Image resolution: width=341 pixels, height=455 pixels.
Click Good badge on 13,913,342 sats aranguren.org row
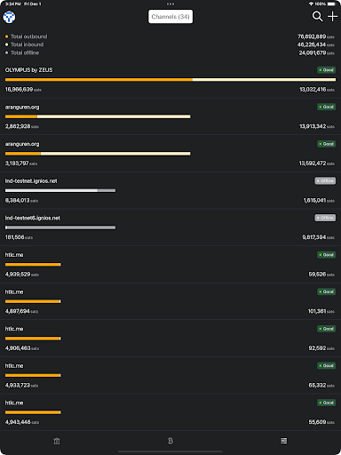(x=326, y=107)
